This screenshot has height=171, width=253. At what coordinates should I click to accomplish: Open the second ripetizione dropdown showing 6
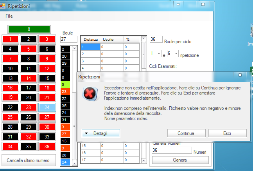point(173,53)
